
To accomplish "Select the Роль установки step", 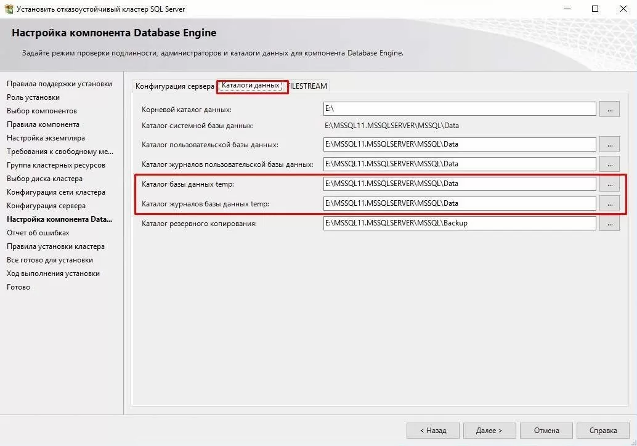I will tap(33, 97).
